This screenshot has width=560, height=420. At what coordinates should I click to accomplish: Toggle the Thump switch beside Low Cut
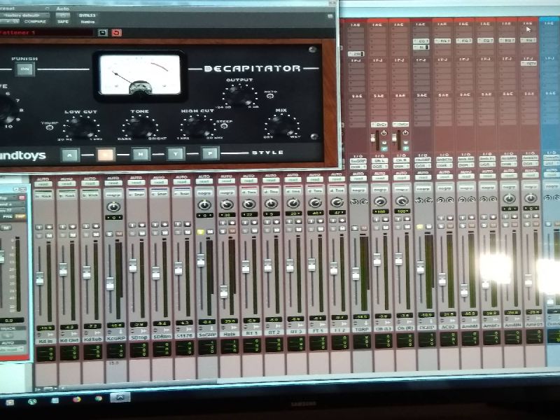coord(50,127)
